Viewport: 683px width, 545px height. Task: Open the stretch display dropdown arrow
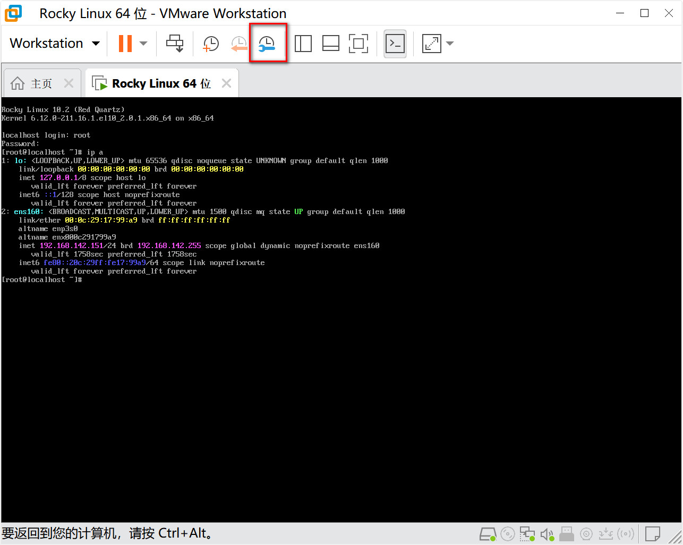click(x=450, y=44)
